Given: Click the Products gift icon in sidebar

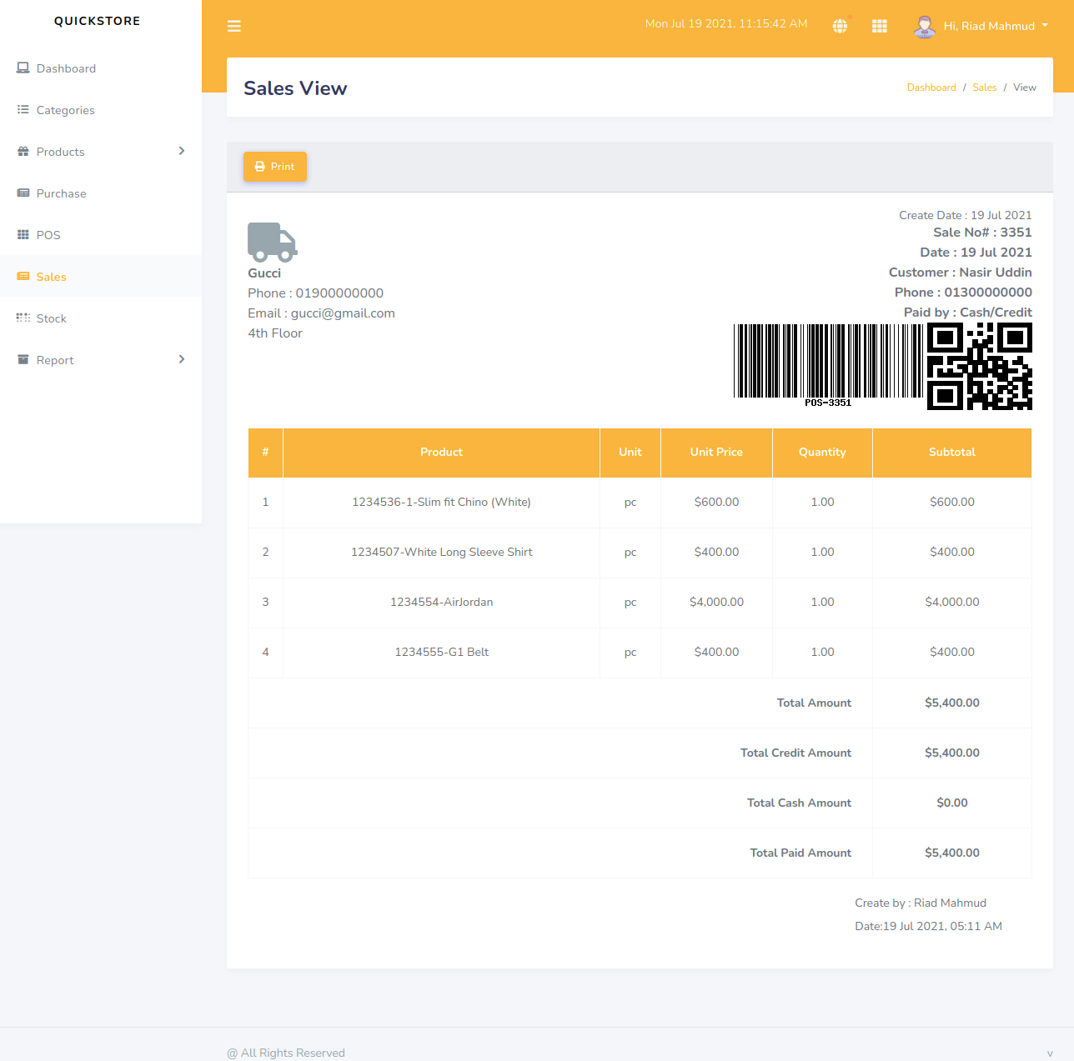Looking at the screenshot, I should 23,152.
